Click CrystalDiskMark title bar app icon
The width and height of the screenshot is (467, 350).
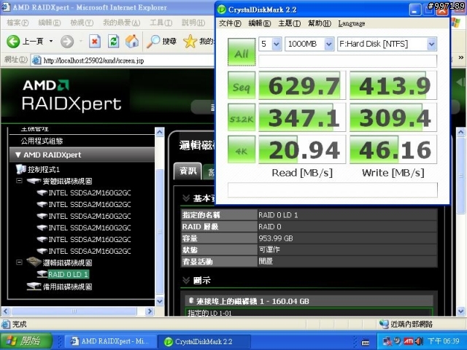click(222, 9)
